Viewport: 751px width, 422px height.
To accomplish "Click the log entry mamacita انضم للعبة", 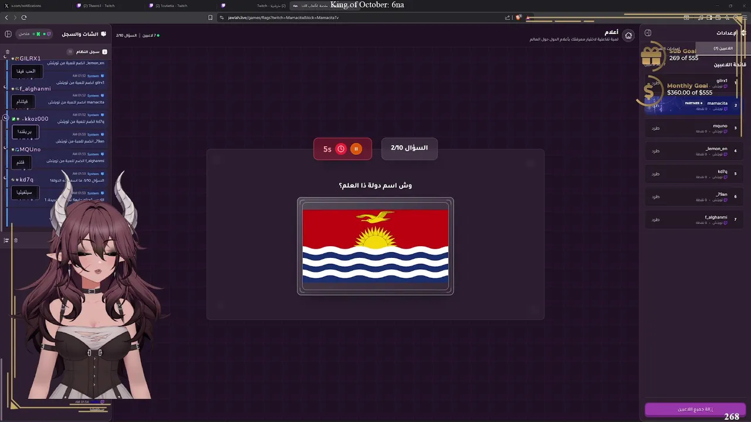I will (76, 102).
